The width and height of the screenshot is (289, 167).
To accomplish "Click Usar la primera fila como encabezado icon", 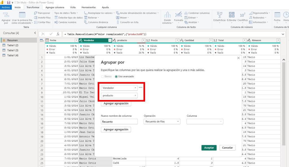I will click(x=22, y=15).
